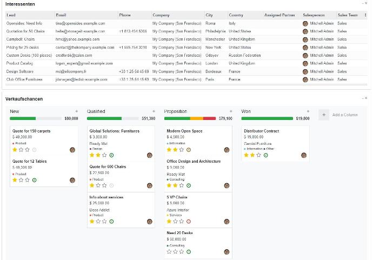373x260 pixels.
Task: Open overdue activity clock on 5 VP Chairs
Action: pyautogui.click(x=189, y=221)
